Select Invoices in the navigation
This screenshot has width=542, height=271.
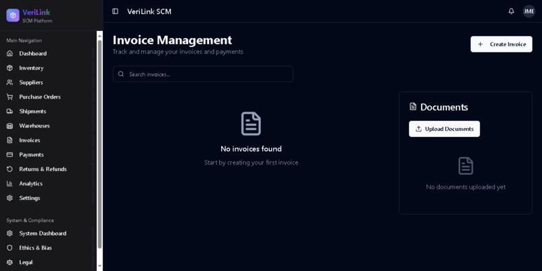click(x=47, y=140)
